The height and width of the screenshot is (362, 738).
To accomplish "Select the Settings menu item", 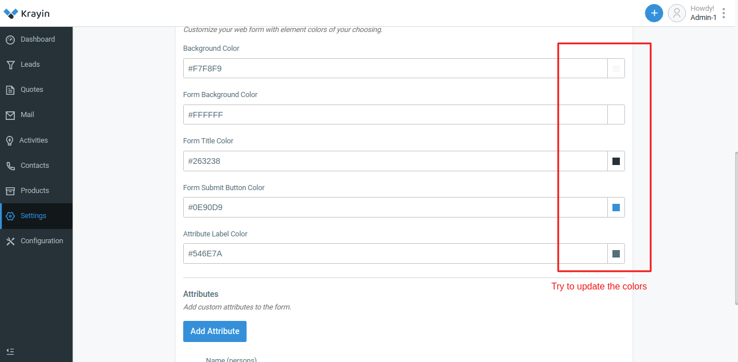I will (x=33, y=216).
